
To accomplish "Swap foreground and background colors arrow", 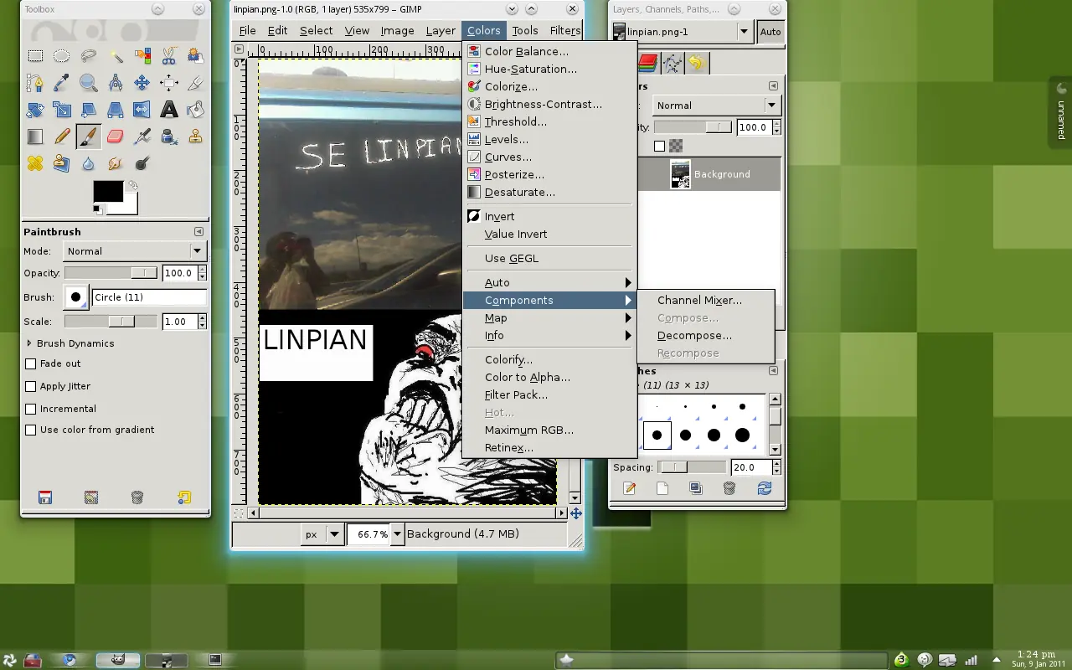I will 132,185.
